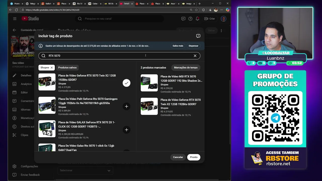This screenshot has height=181, width=322.
Task: Confirm with the Pronto button
Action: click(x=194, y=157)
